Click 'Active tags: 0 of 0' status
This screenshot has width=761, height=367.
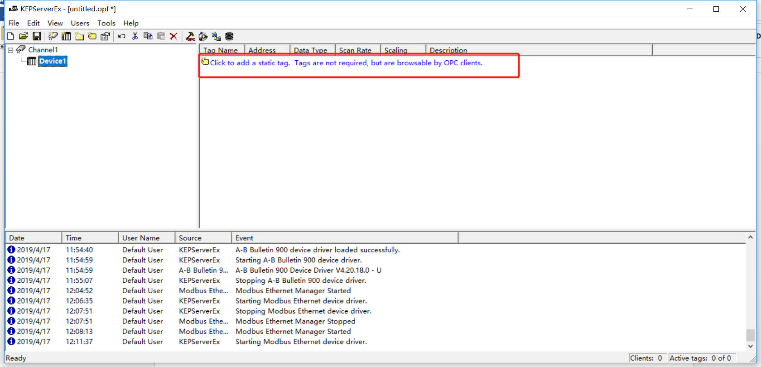click(x=700, y=358)
